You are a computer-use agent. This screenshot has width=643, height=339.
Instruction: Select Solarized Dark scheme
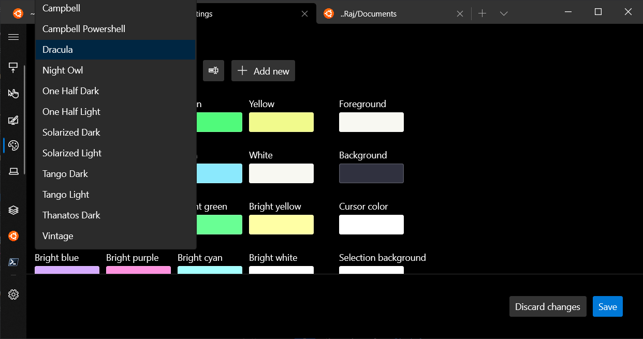(116, 132)
